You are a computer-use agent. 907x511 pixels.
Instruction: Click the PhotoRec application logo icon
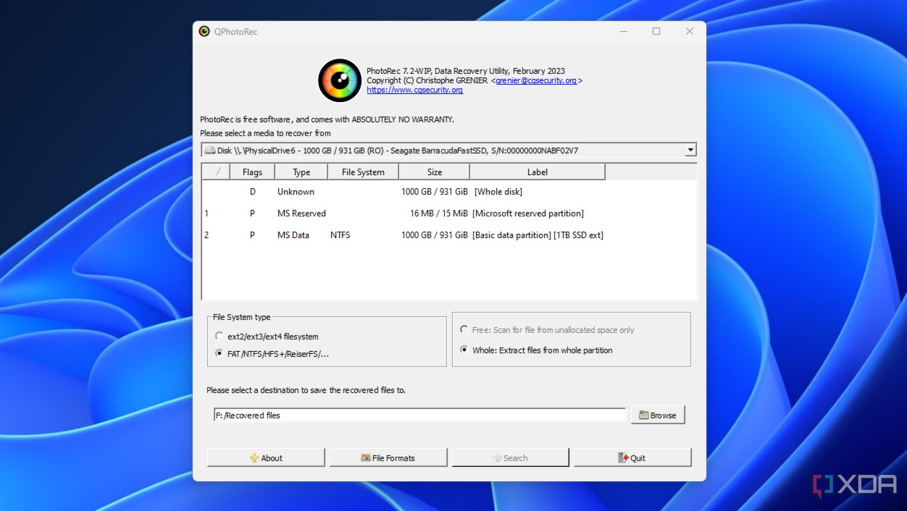tap(341, 80)
